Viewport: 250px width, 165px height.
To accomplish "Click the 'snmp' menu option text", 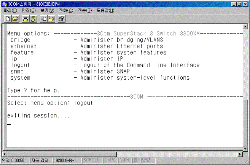I will pos(17,71).
